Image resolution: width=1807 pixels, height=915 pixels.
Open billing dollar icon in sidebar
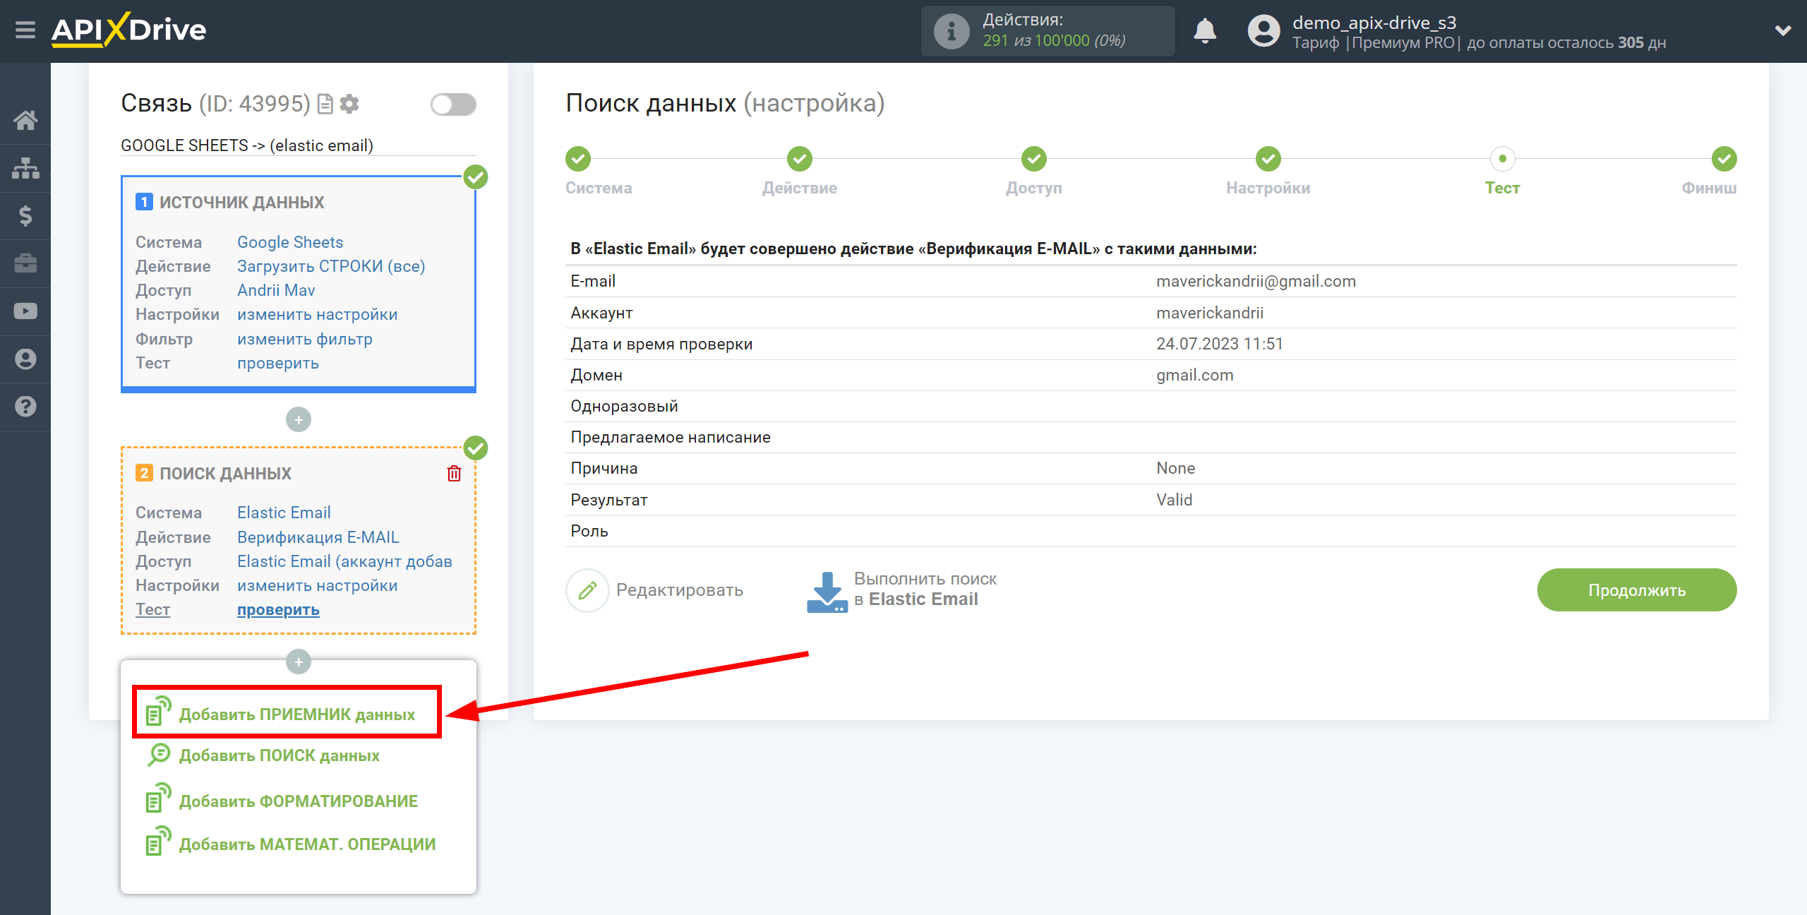click(25, 215)
